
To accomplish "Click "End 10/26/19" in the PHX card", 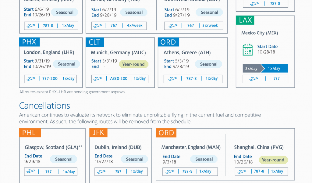I will pos(37,66).
